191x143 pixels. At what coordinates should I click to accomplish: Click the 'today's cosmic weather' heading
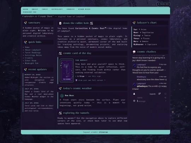point(77,88)
